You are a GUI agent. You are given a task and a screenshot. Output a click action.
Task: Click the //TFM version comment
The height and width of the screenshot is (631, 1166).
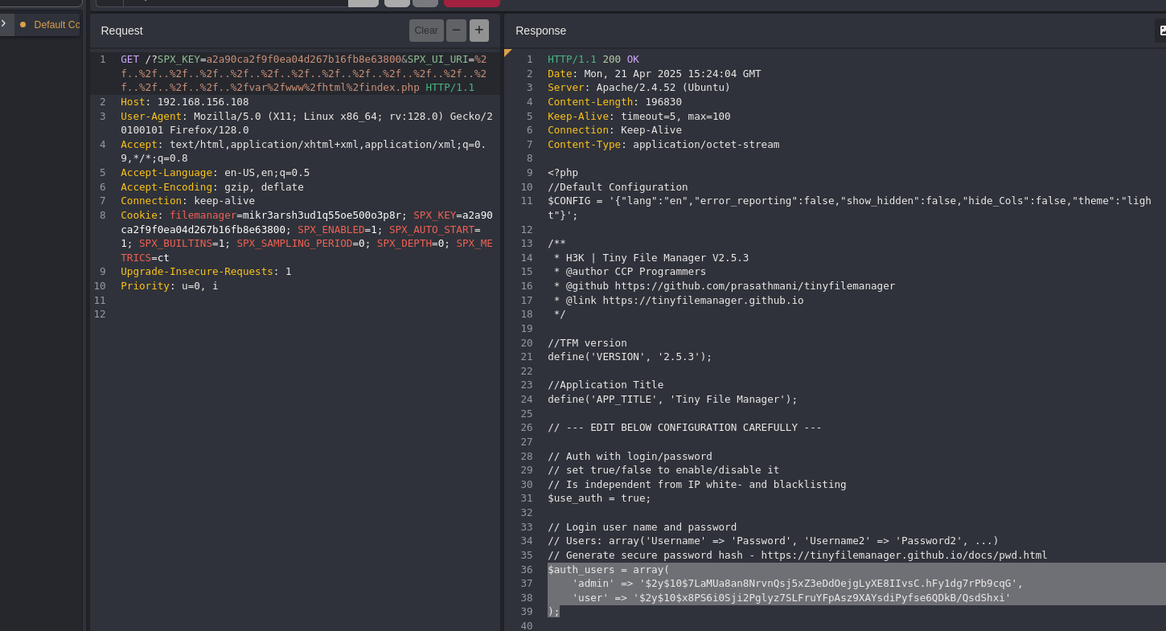[587, 342]
